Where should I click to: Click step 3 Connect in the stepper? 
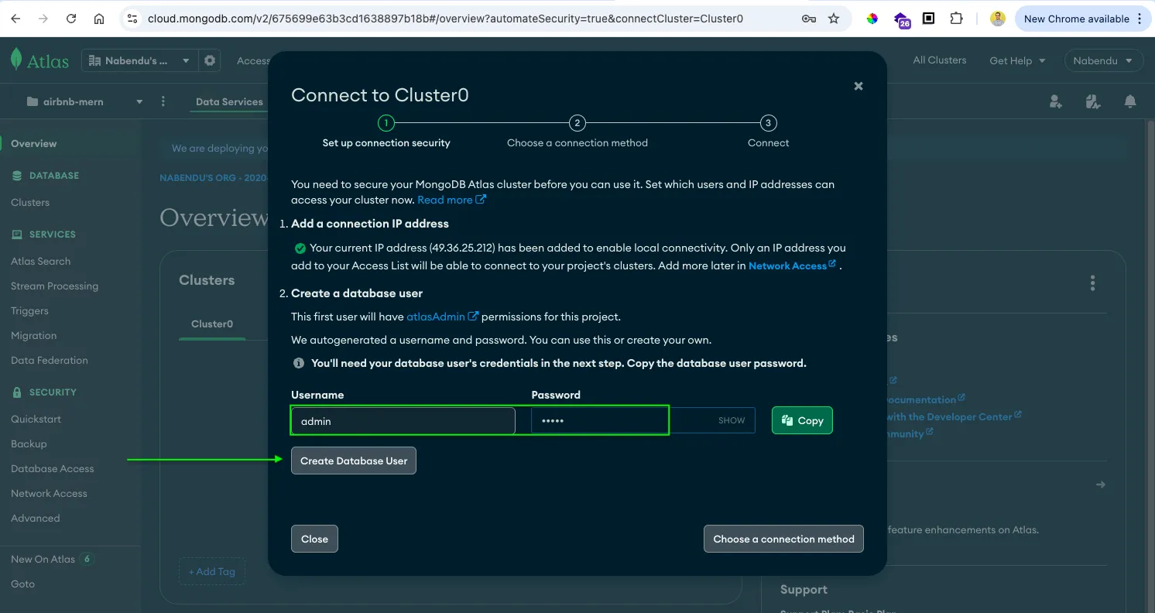point(768,132)
